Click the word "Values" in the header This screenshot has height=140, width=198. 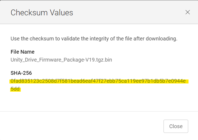[62, 12]
